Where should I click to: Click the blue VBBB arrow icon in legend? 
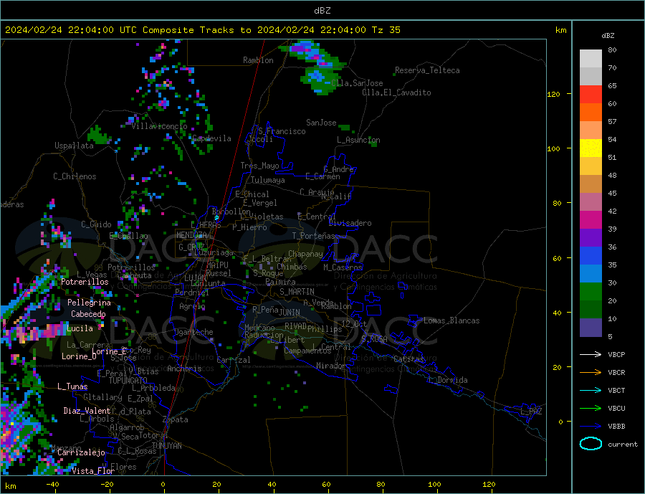591,426
